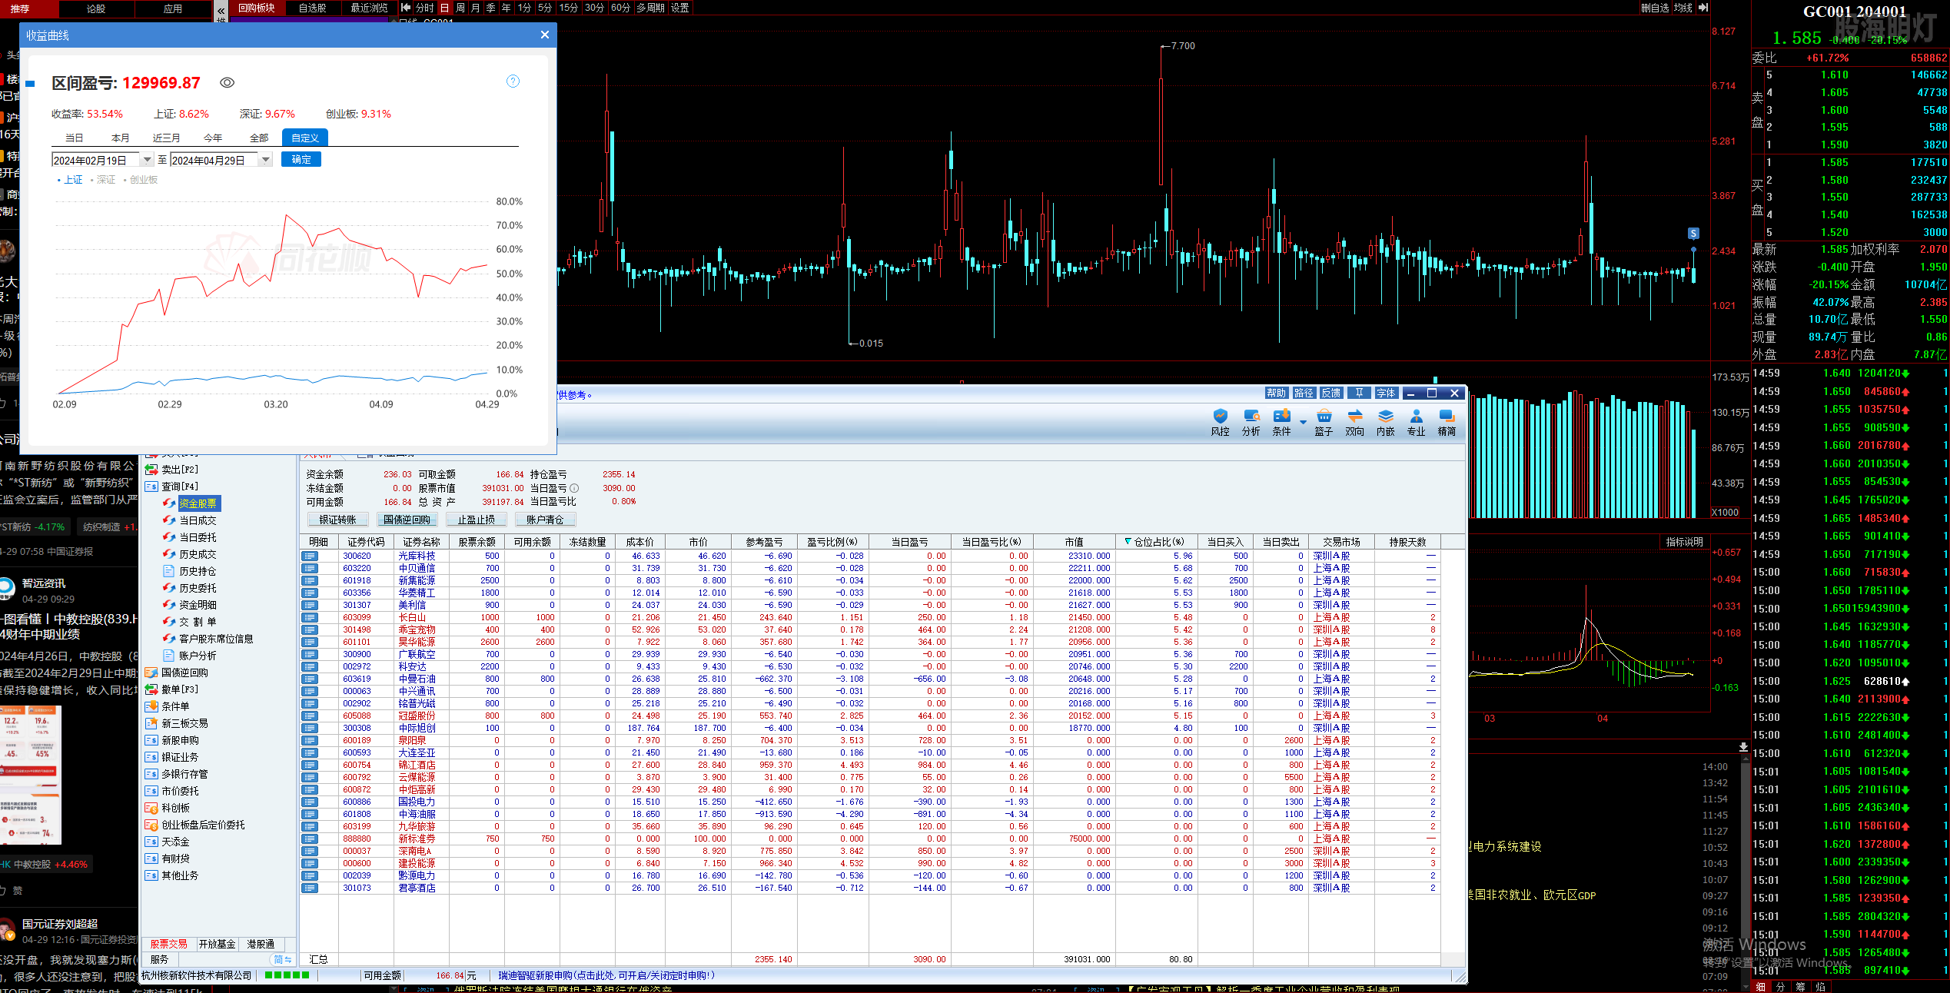This screenshot has height=993, width=1950.
Task: Click 指标说明 label on indicator panel
Action: pos(1684,542)
